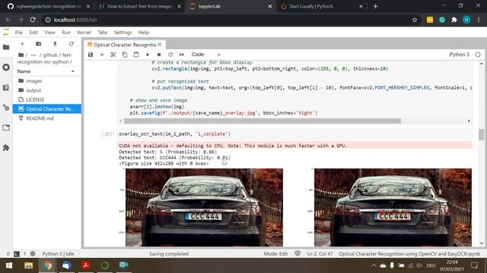Screen dimensions: 487x273
Task: Paste cells from clipboard in the toolbar
Action: point(136,55)
